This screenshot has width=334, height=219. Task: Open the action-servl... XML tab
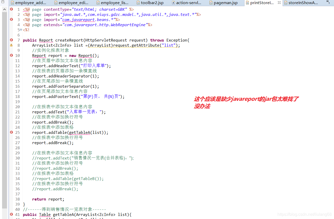186,3
